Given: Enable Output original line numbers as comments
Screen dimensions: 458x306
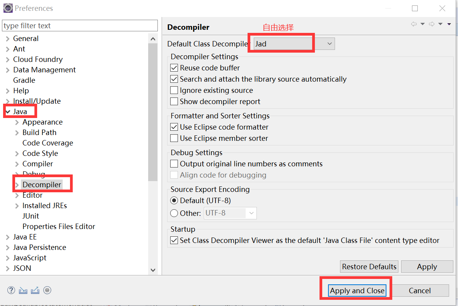Looking at the screenshot, I should tap(174, 164).
